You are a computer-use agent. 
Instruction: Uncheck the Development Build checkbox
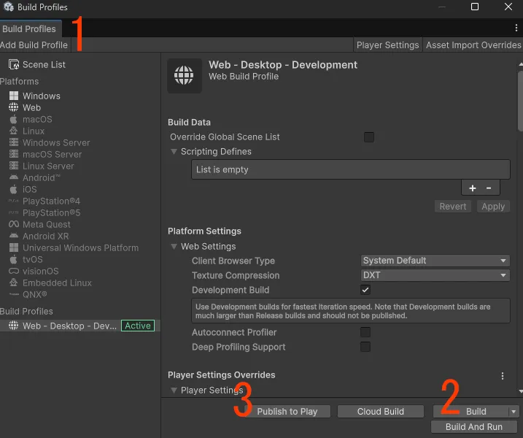pyautogui.click(x=365, y=290)
